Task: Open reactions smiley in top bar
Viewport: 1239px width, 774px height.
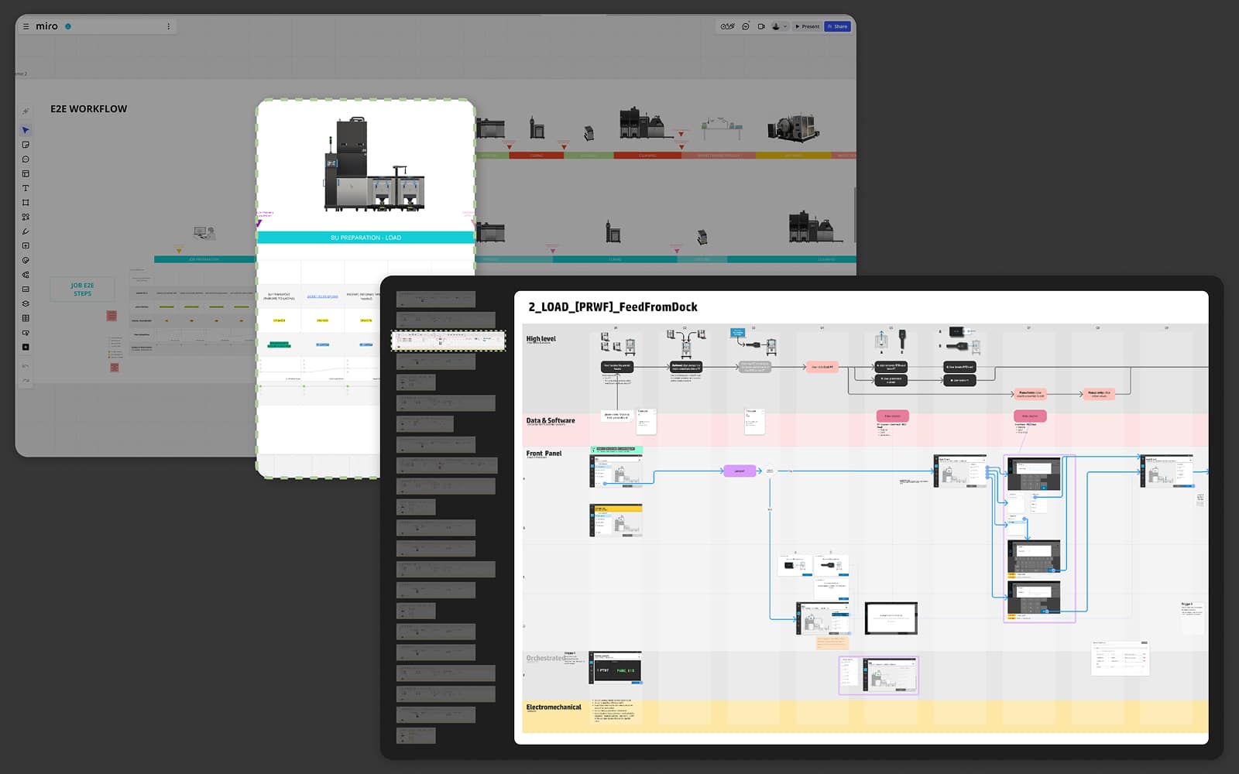Action: pyautogui.click(x=746, y=26)
